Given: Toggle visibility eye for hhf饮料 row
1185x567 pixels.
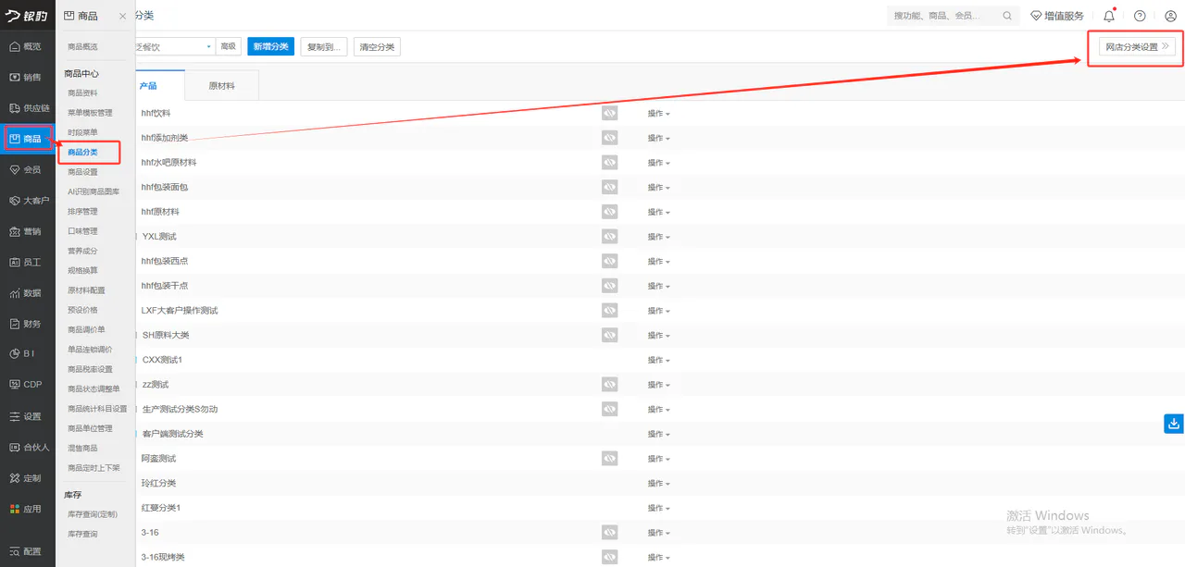Looking at the screenshot, I should pos(609,113).
